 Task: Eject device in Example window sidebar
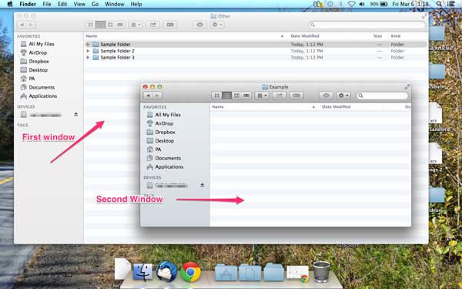pyautogui.click(x=203, y=185)
